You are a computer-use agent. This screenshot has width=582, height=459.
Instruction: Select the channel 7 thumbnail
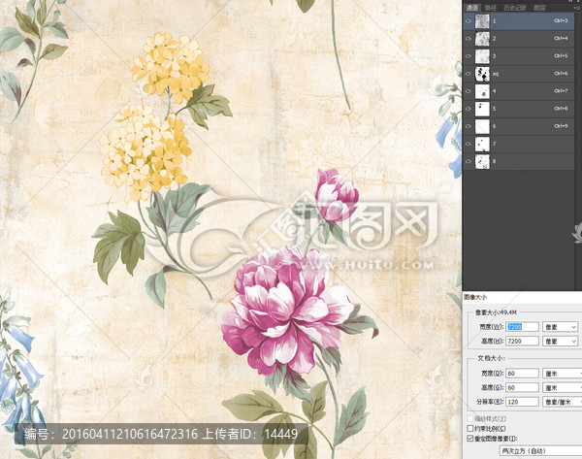pyautogui.click(x=482, y=144)
